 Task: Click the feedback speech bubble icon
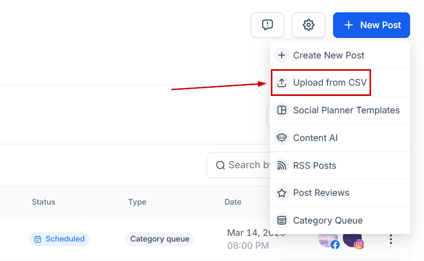tap(267, 25)
